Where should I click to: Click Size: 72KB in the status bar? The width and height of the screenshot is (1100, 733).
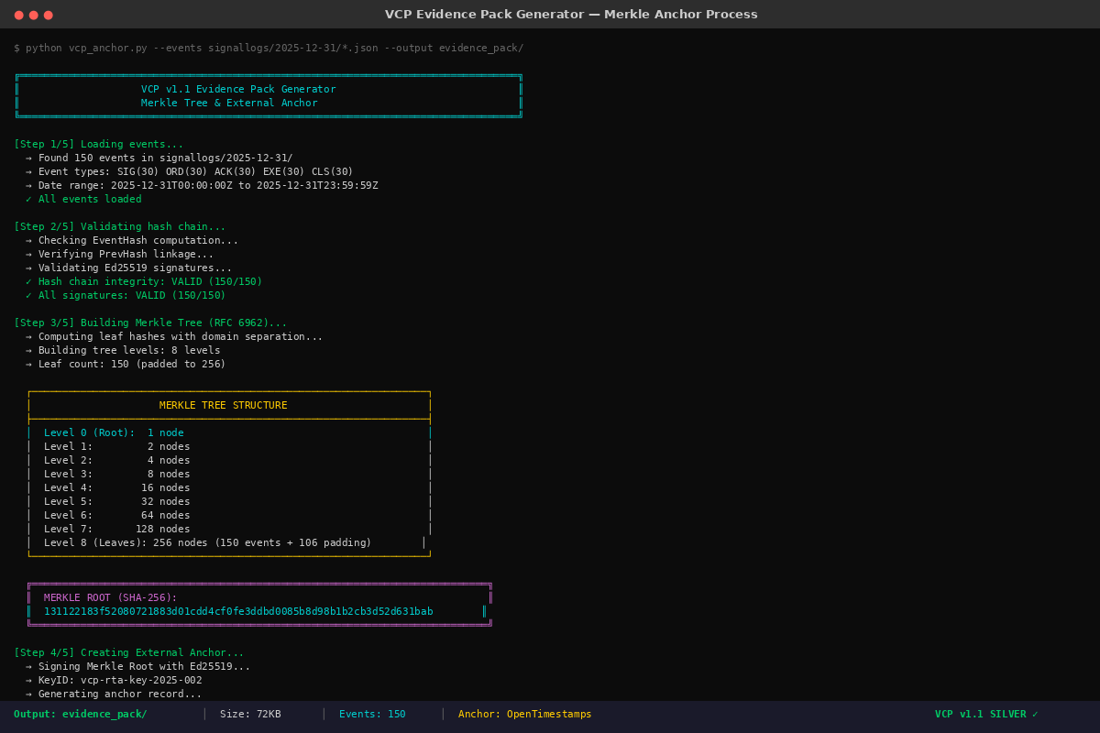250,714
